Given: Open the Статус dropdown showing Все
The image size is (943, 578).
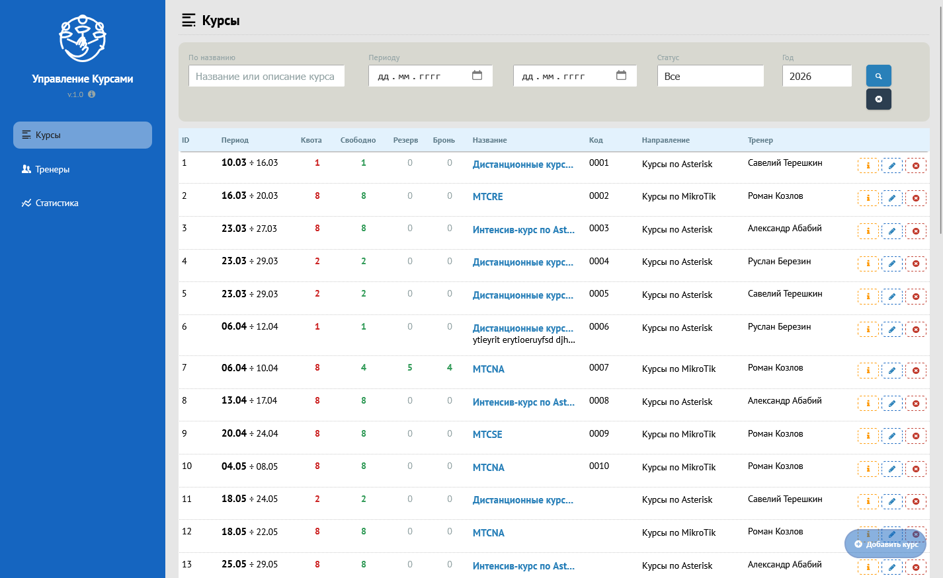Looking at the screenshot, I should (710, 76).
